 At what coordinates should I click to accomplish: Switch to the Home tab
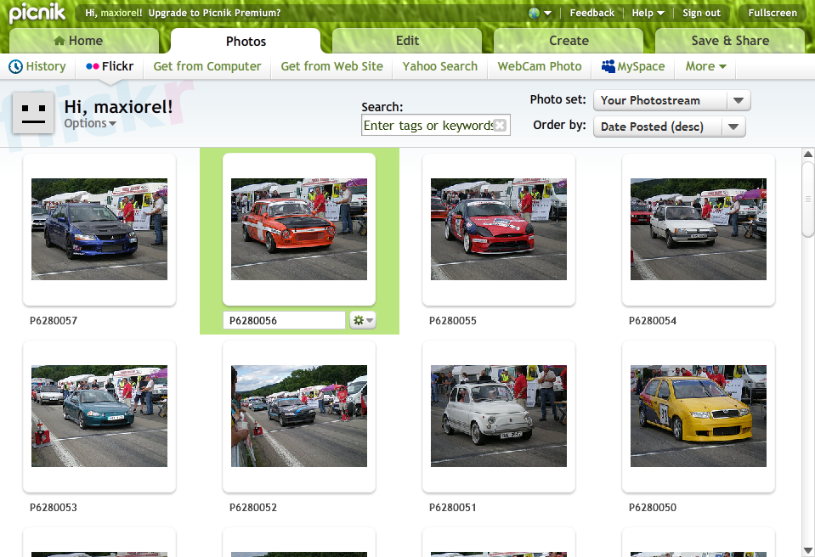[x=84, y=41]
